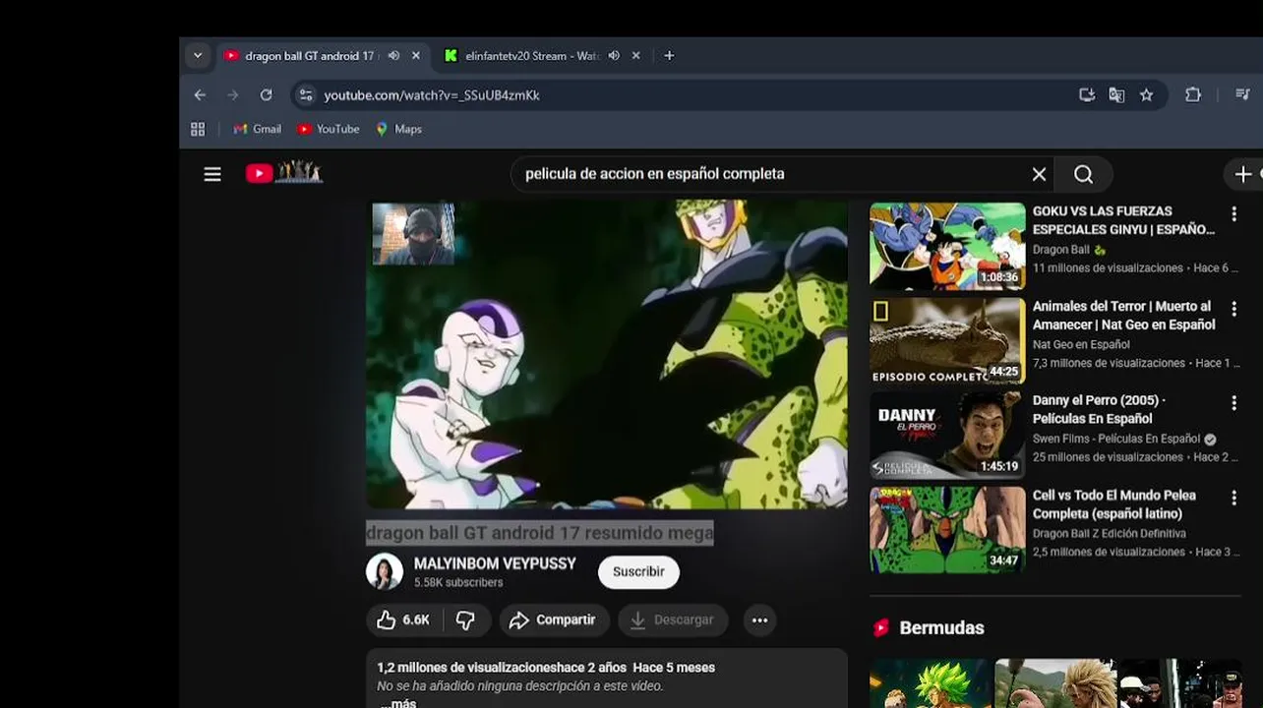
Task: Click Animales del Terror video title
Action: click(x=1123, y=316)
